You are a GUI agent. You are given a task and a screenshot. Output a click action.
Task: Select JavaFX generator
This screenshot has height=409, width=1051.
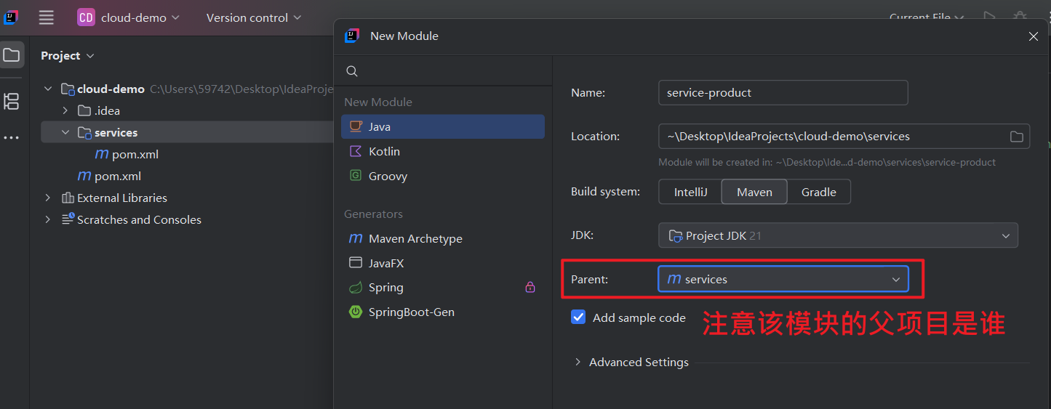coord(443,263)
